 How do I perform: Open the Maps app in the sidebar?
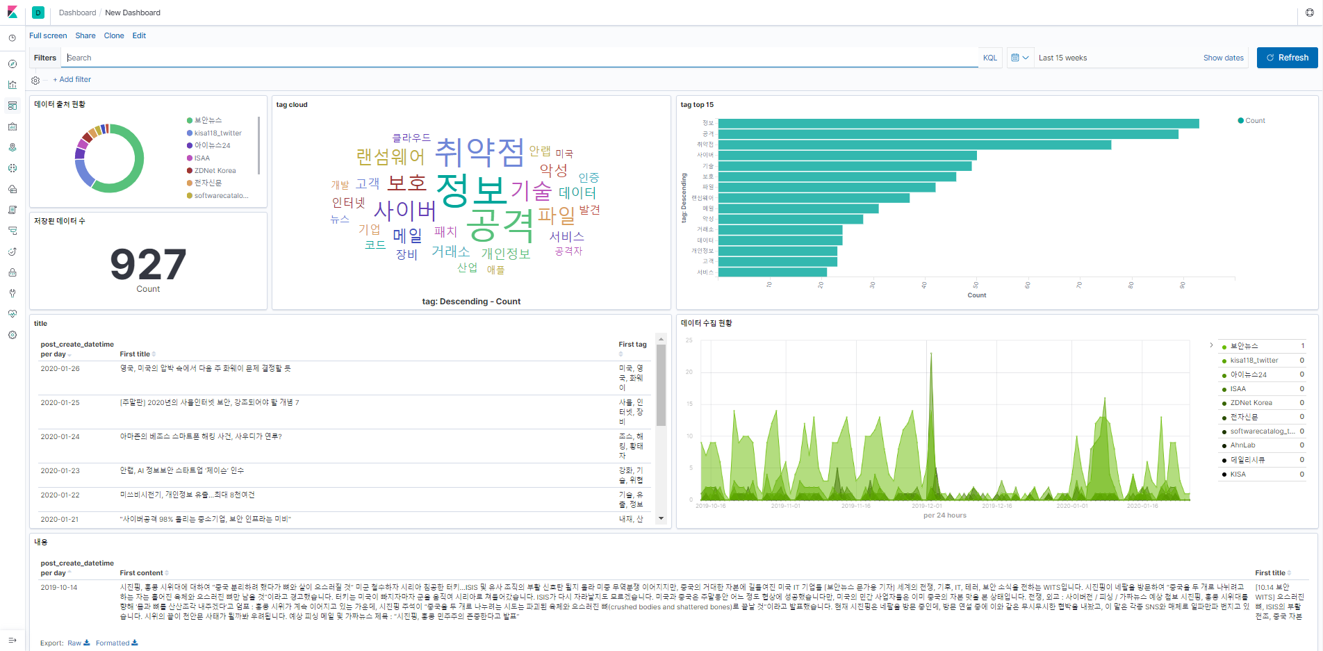pyautogui.click(x=13, y=147)
